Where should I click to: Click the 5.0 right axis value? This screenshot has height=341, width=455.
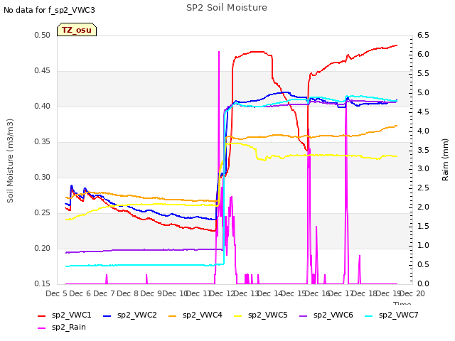(423, 92)
